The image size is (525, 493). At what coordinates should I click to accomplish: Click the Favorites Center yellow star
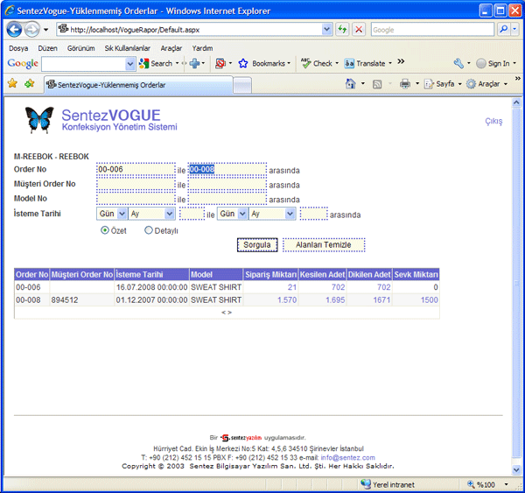(12, 83)
